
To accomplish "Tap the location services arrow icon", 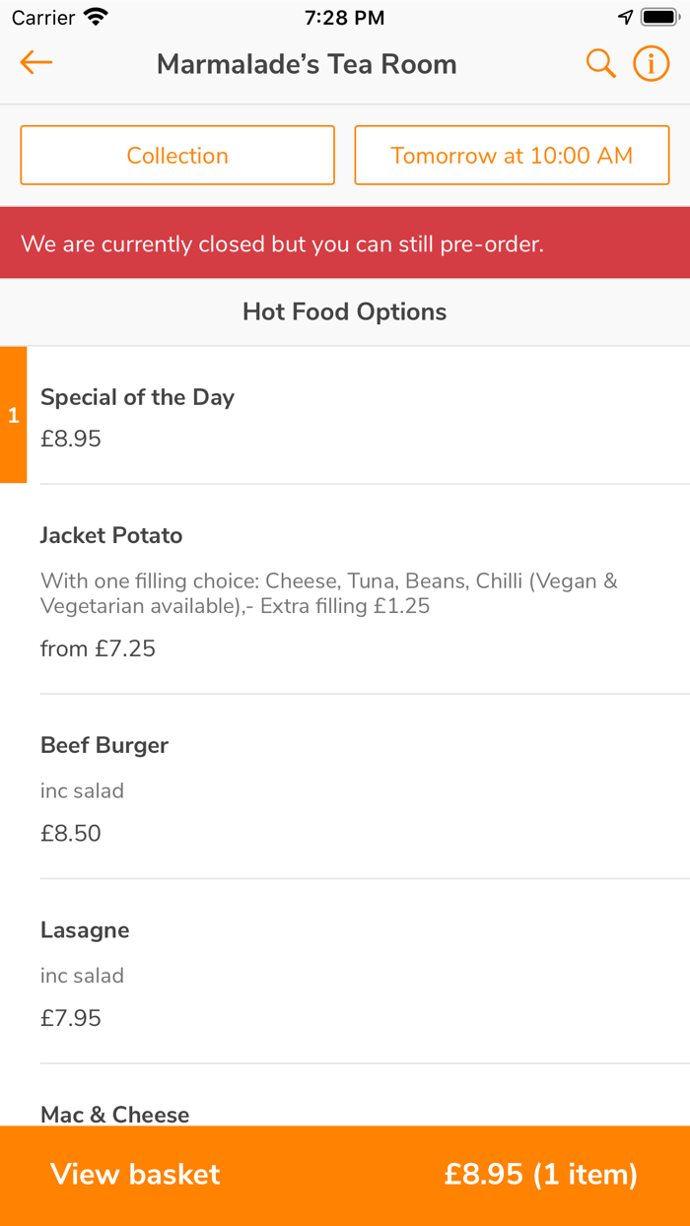I will point(625,16).
